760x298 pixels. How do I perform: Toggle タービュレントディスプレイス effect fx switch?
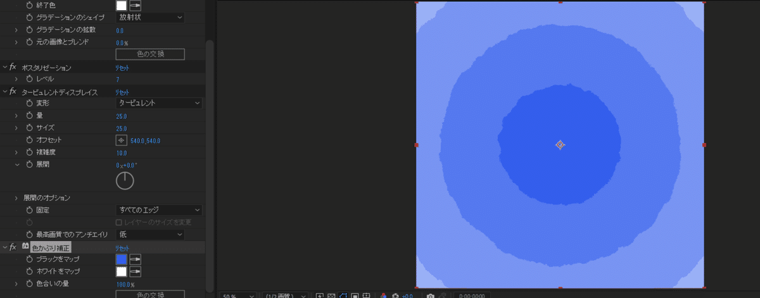click(x=13, y=92)
